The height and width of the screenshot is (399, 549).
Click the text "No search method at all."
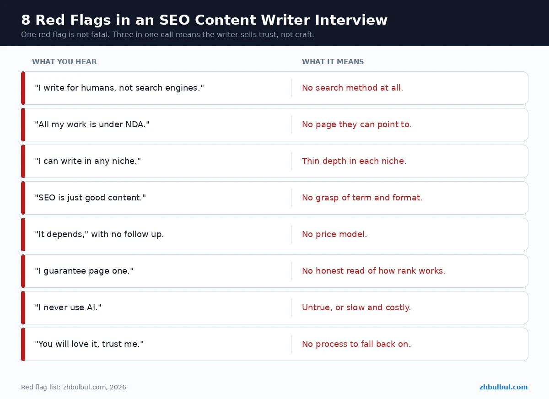[x=352, y=88]
